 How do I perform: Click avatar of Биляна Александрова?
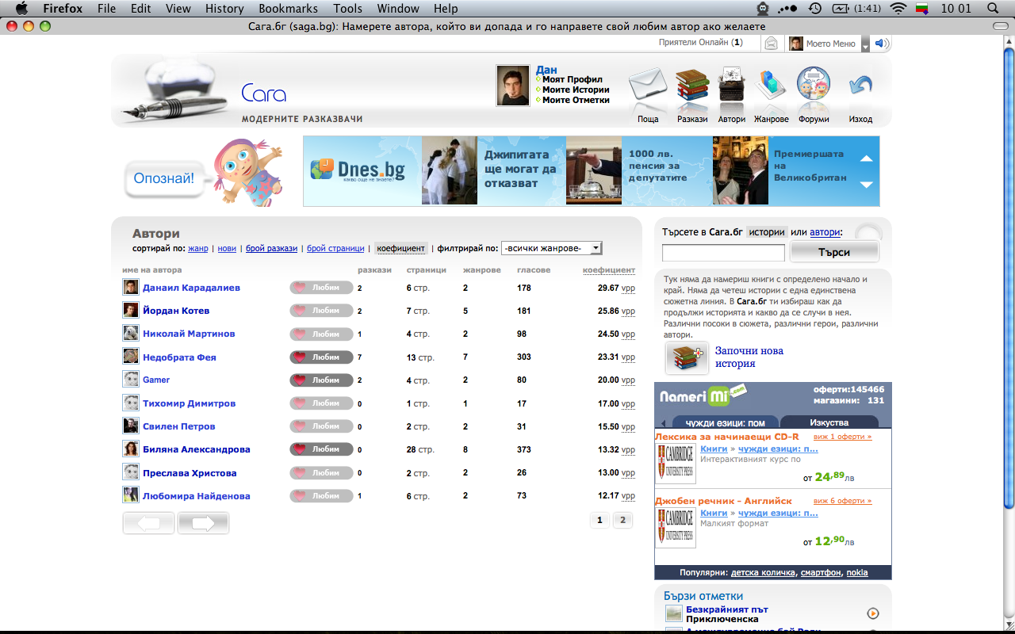[x=131, y=449]
